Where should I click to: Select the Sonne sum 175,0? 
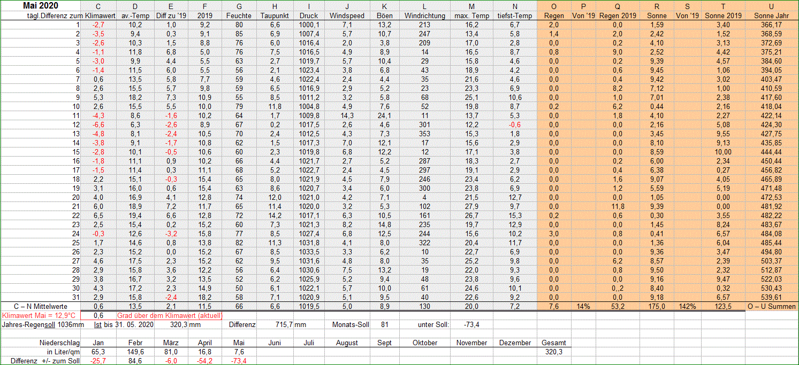click(x=657, y=306)
